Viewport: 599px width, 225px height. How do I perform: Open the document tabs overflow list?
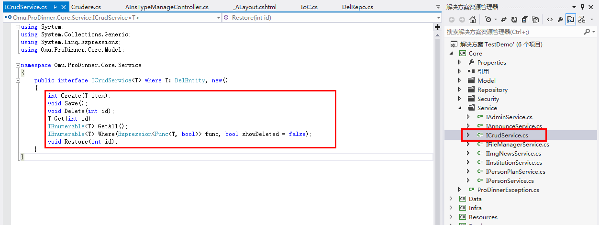(x=438, y=7)
